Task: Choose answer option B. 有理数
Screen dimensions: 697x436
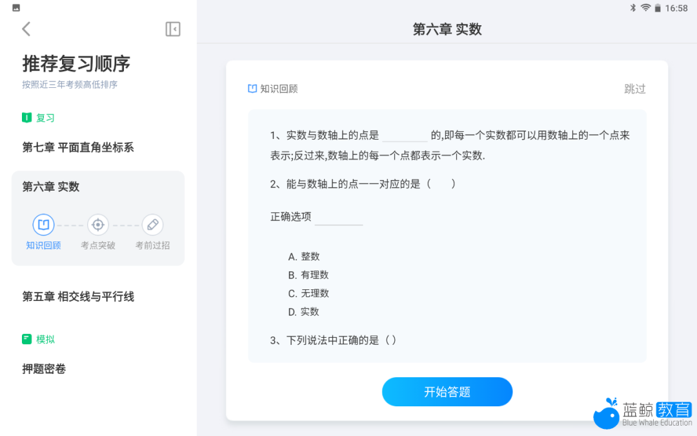Action: (x=308, y=275)
